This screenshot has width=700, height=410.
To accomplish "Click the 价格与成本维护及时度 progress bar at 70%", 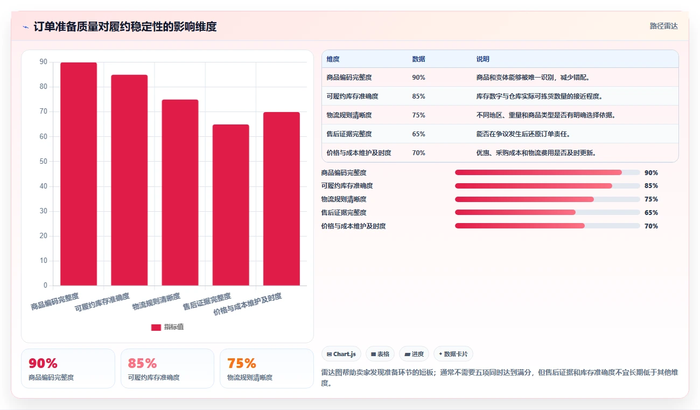I will (x=548, y=226).
